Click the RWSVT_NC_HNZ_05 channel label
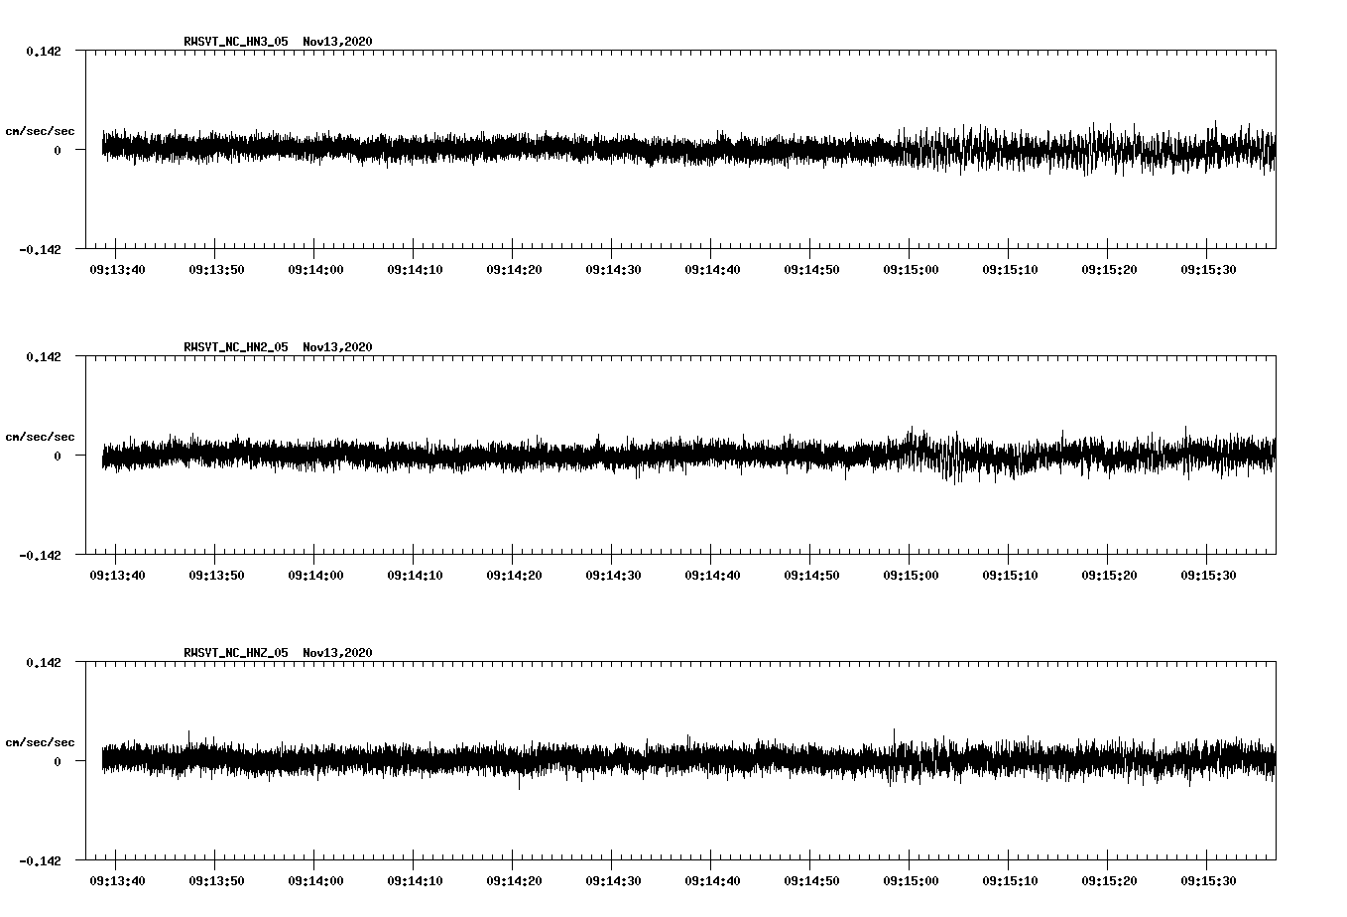This screenshot has height=917, width=1347. tap(234, 652)
